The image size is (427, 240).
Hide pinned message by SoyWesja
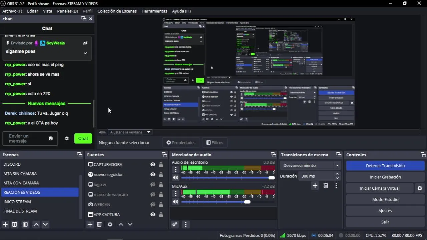pyautogui.click(x=85, y=43)
